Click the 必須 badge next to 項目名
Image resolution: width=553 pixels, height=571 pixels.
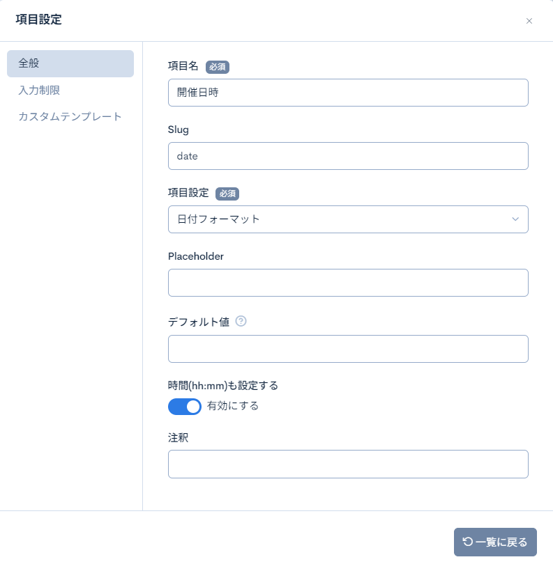pos(218,67)
